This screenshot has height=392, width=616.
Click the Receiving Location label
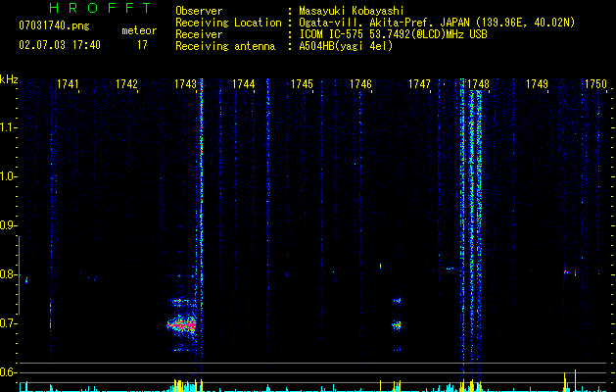pyautogui.click(x=228, y=23)
